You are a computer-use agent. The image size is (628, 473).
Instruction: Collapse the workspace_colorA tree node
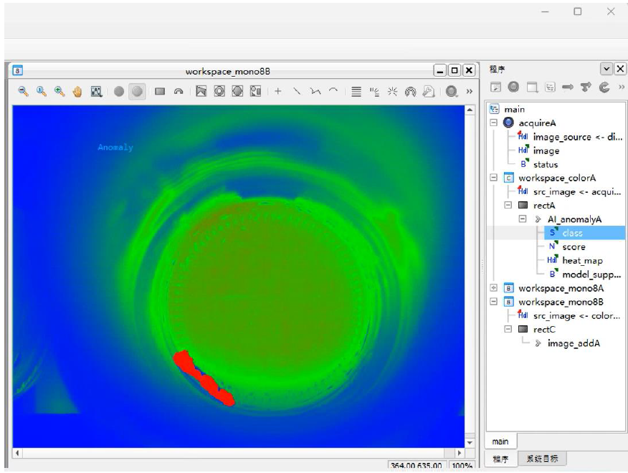[x=494, y=178]
